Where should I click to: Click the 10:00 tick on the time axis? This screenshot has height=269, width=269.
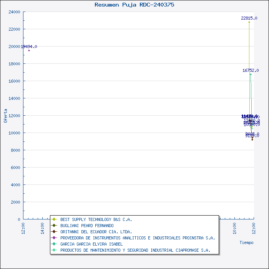[x=234, y=226]
